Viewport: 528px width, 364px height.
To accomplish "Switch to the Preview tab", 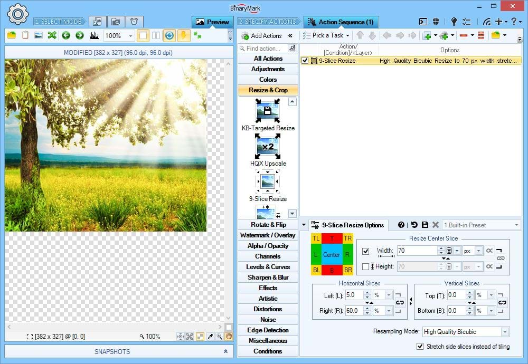I will (212, 22).
